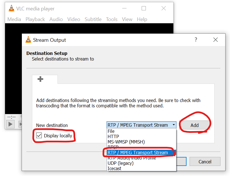The height and width of the screenshot is (176, 230).
Task: Select the plus tab to add destination
Action: pos(45,79)
